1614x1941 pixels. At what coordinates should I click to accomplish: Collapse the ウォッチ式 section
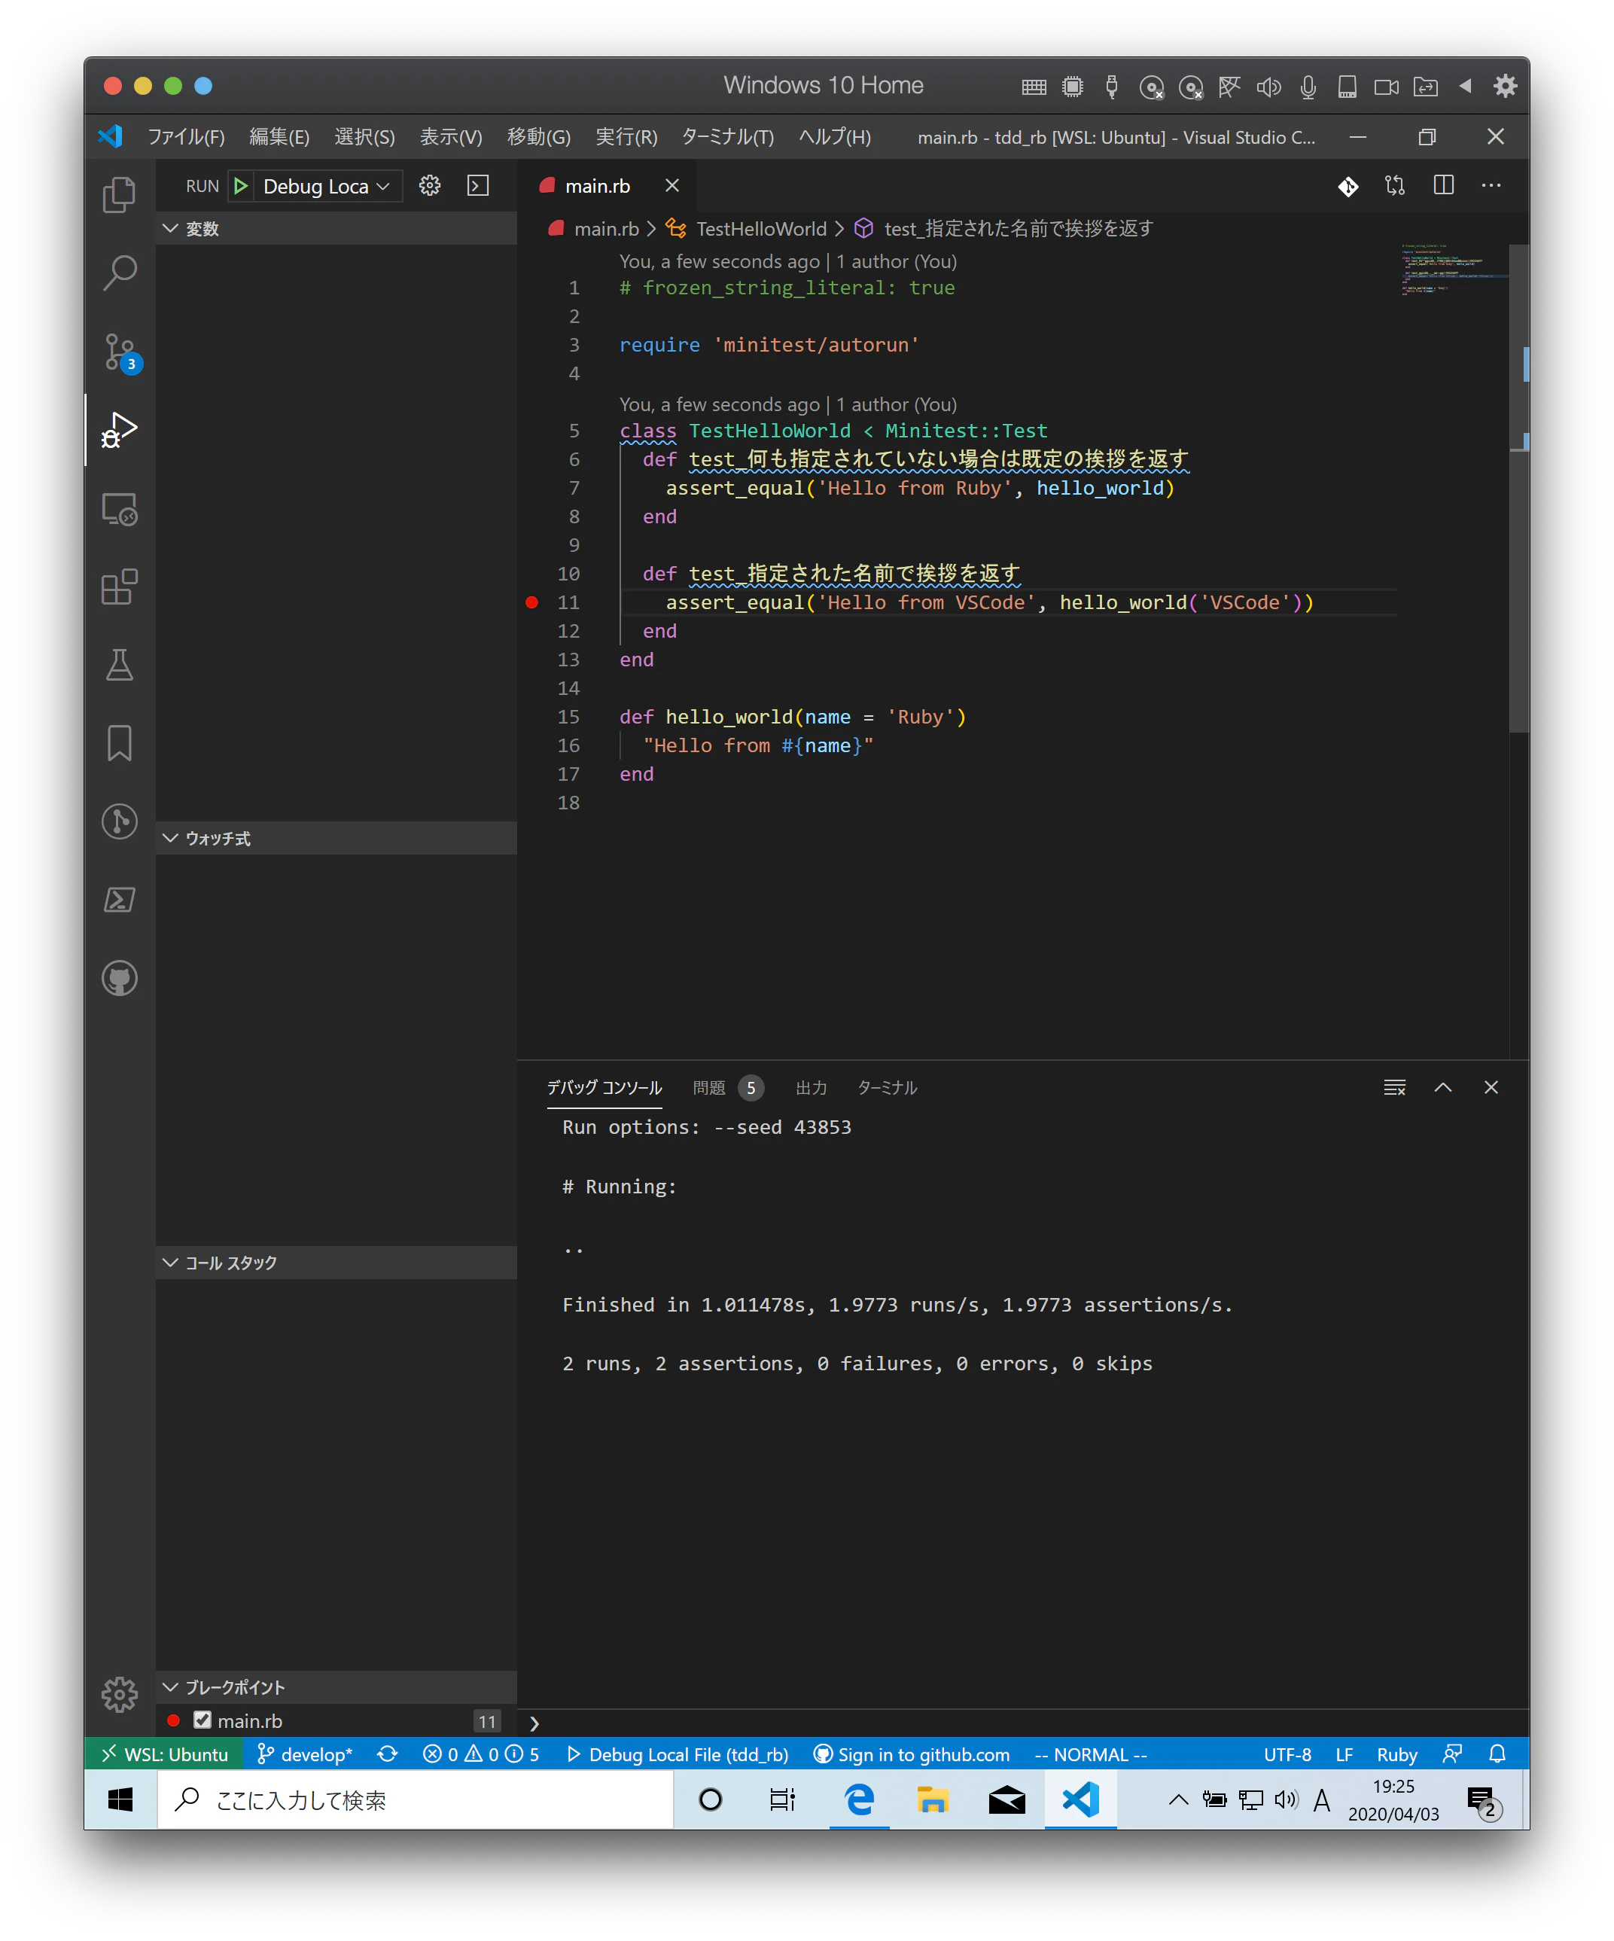click(x=337, y=838)
